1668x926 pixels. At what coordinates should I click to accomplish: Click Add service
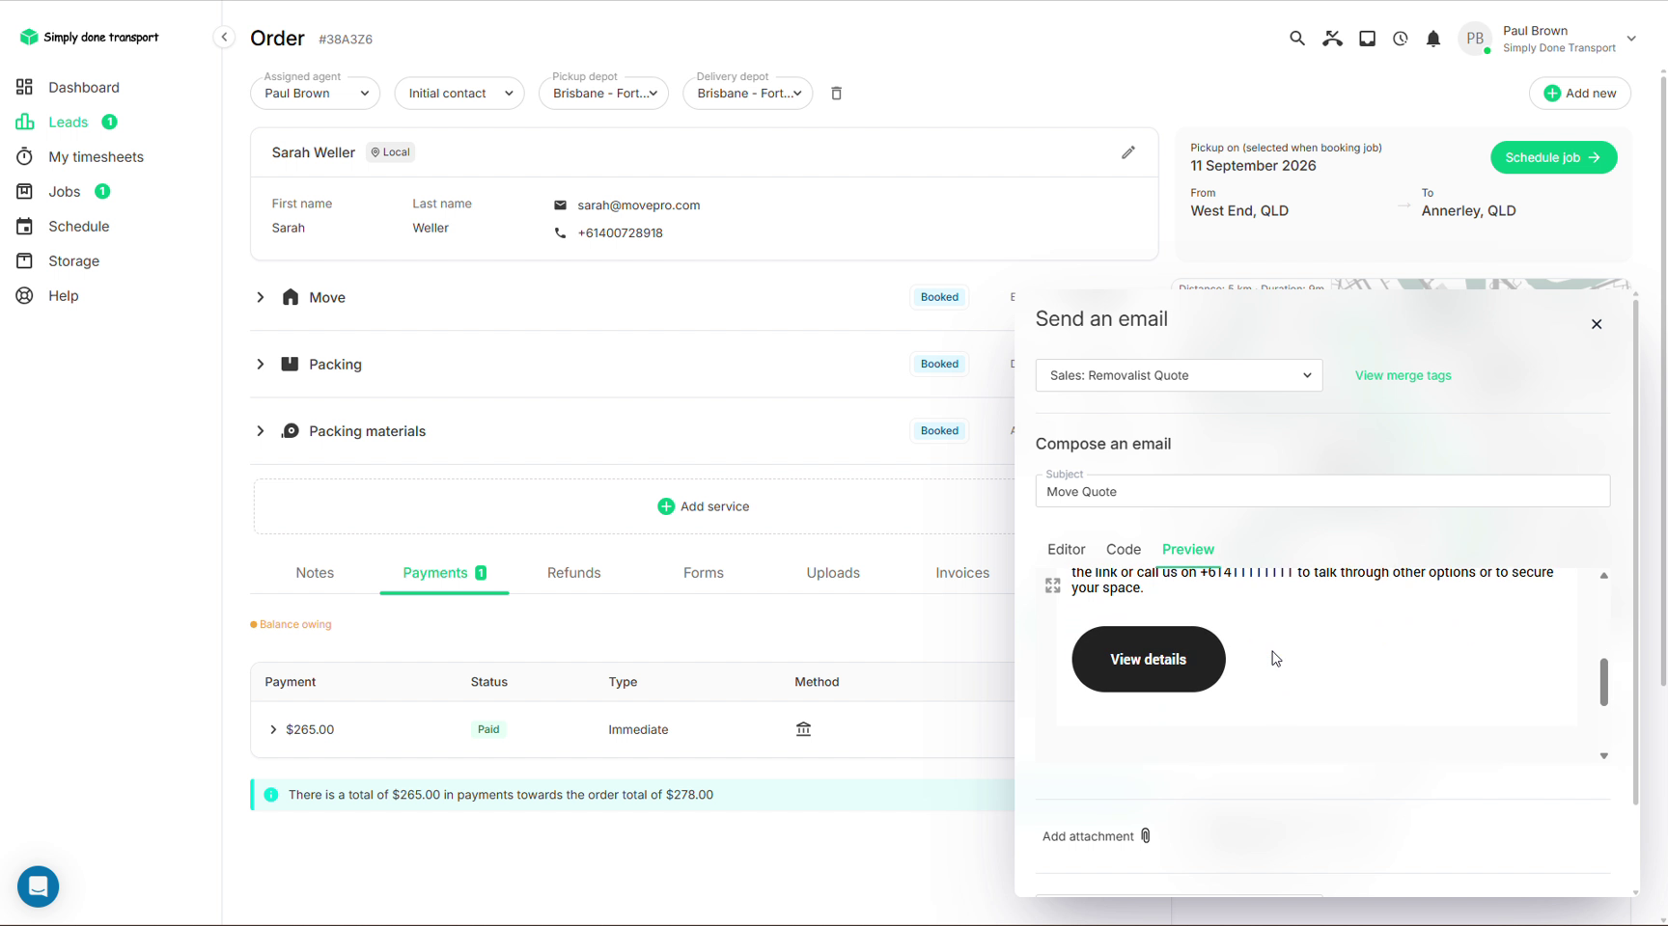tap(703, 506)
